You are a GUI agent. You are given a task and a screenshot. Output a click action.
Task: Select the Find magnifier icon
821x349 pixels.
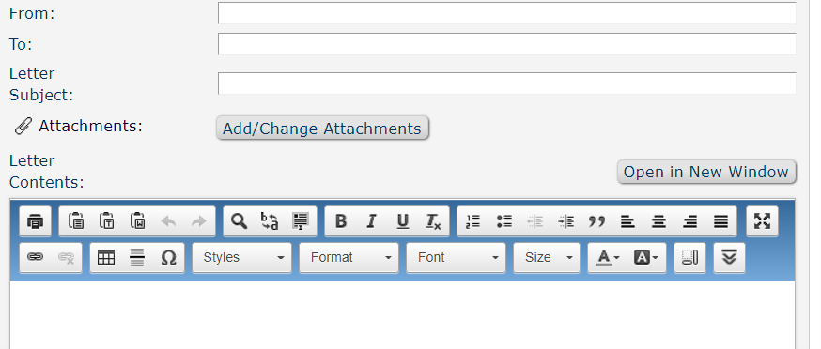pyautogui.click(x=239, y=221)
